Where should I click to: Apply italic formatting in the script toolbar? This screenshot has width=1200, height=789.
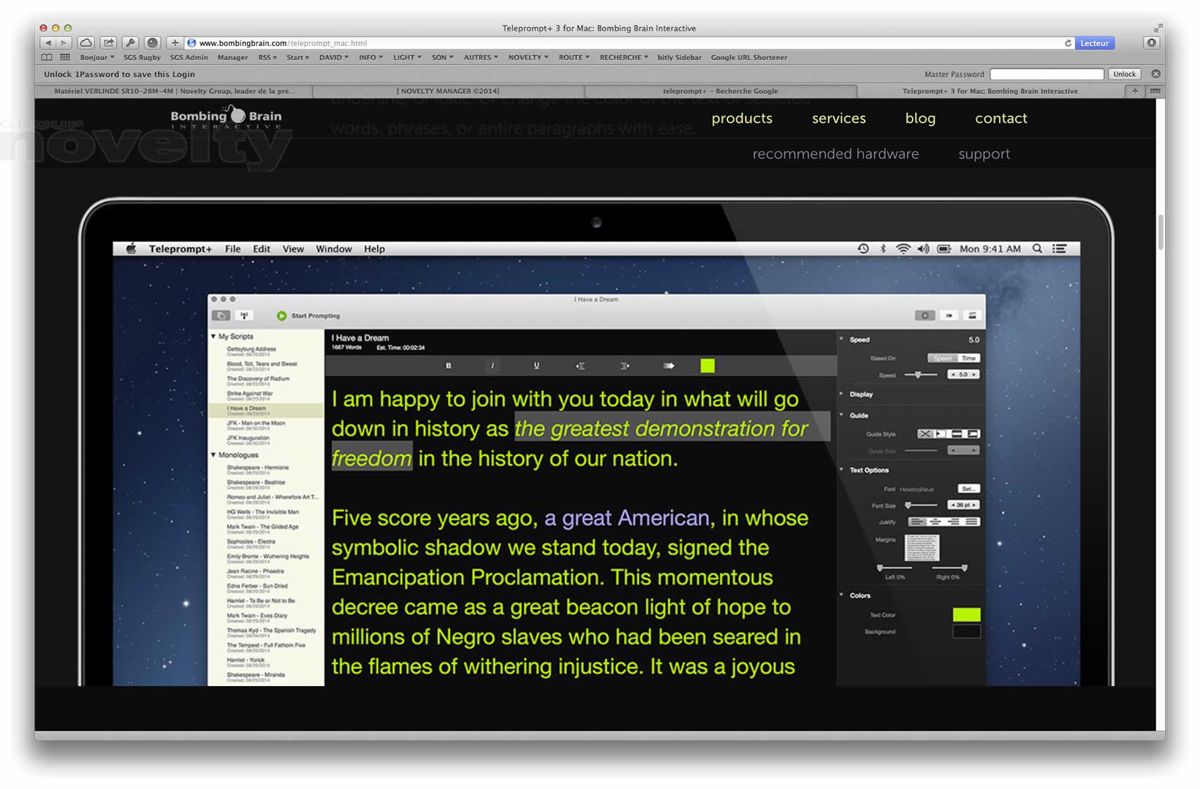[492, 365]
